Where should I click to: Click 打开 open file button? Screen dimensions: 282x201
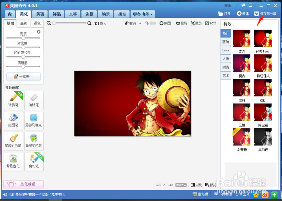point(224,14)
